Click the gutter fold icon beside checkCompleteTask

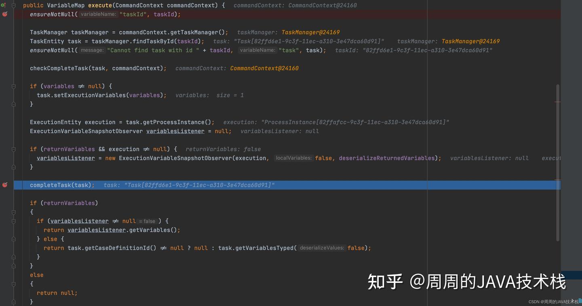tap(13, 68)
